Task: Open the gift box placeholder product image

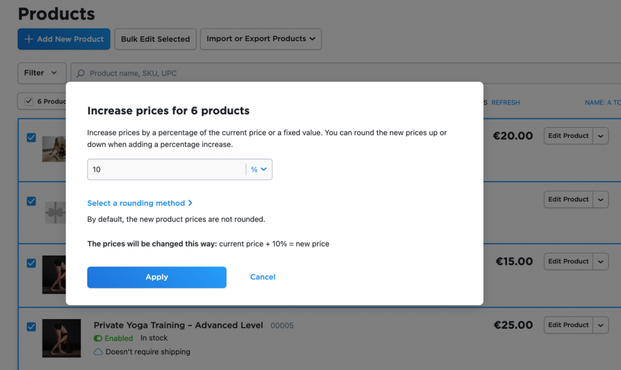Action: [55, 213]
